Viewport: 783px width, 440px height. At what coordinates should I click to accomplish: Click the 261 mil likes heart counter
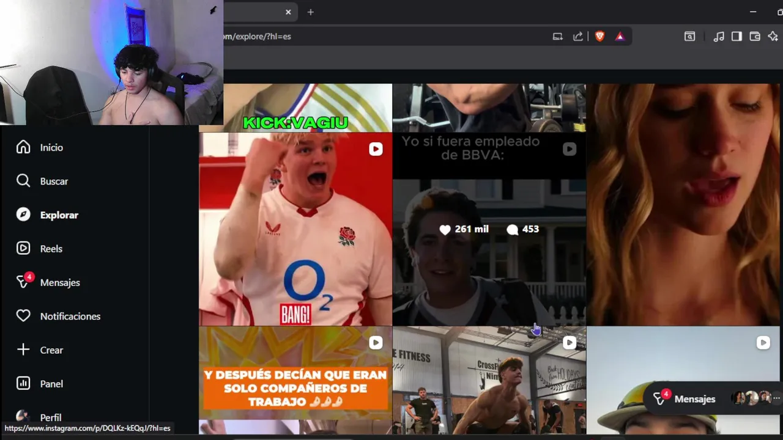(x=464, y=229)
